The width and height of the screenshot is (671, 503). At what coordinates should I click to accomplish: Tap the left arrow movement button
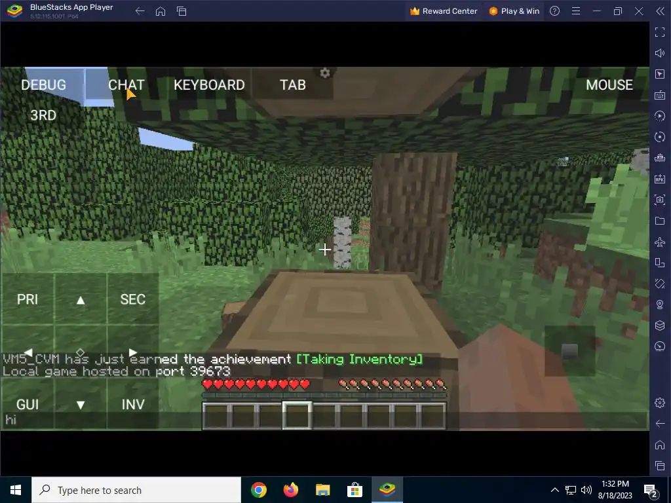click(28, 352)
